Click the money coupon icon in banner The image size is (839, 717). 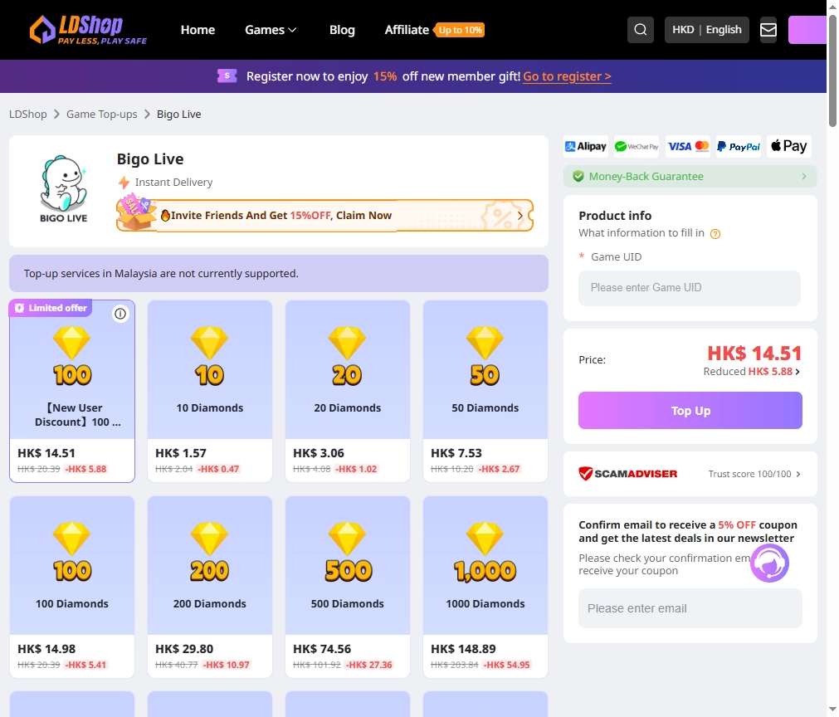pos(227,76)
